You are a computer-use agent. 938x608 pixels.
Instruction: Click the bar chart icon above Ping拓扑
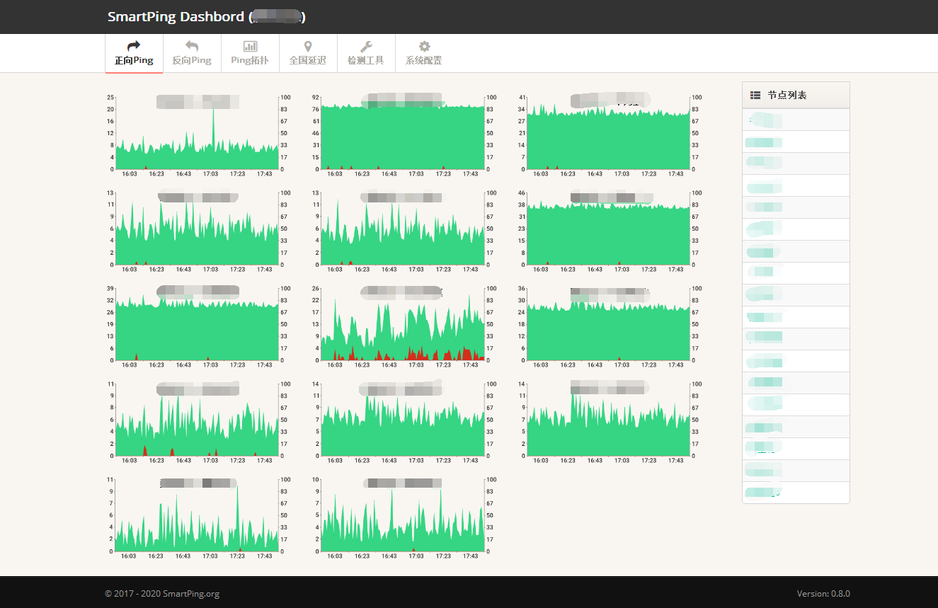(250, 46)
